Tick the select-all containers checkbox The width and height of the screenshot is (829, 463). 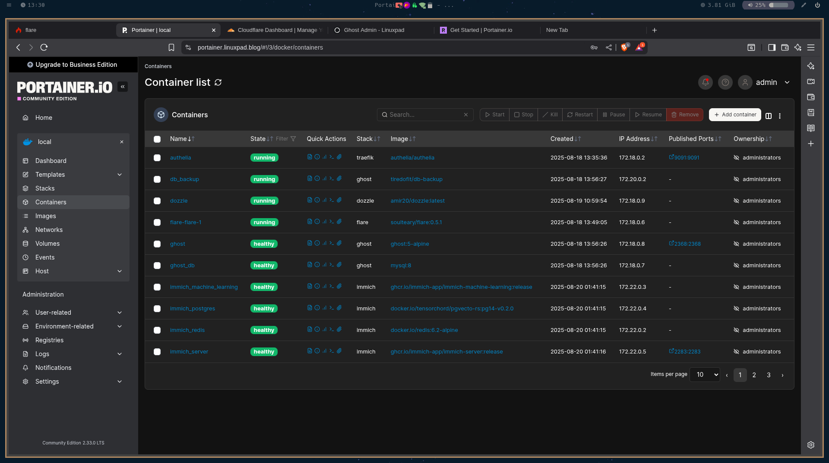[157, 139]
